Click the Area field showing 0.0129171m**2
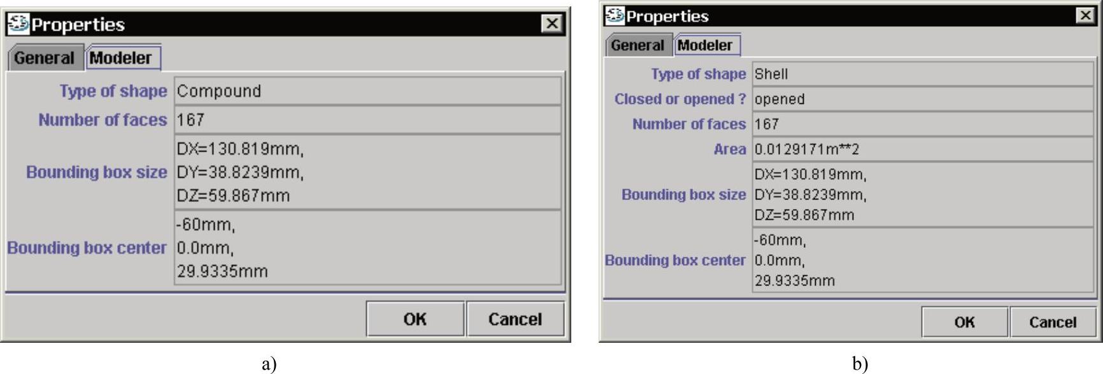1103x374 pixels. 922,149
